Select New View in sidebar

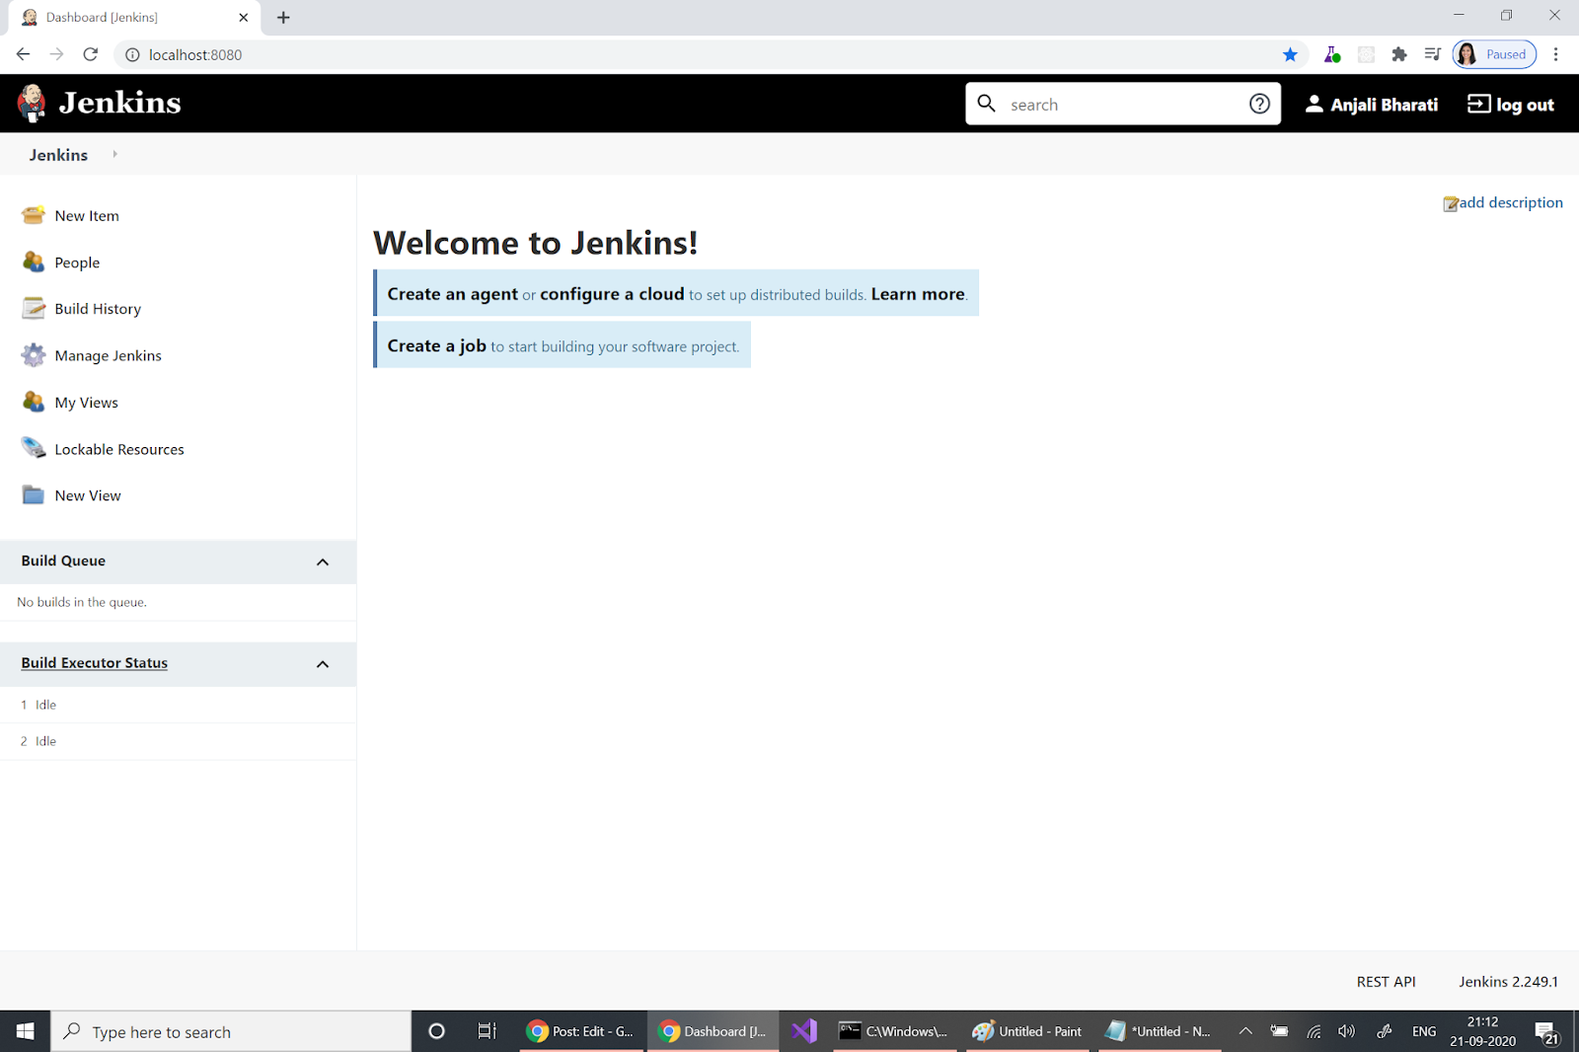pos(88,496)
